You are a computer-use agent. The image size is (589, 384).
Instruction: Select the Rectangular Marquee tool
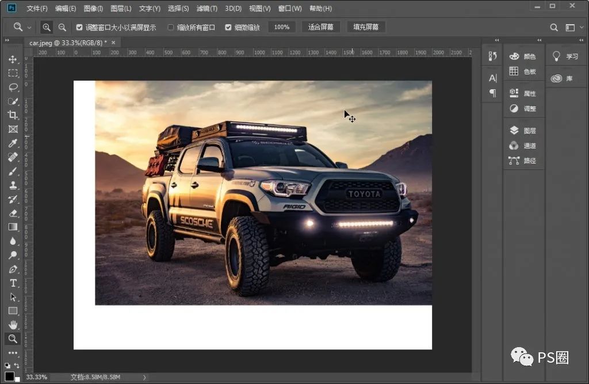(13, 73)
